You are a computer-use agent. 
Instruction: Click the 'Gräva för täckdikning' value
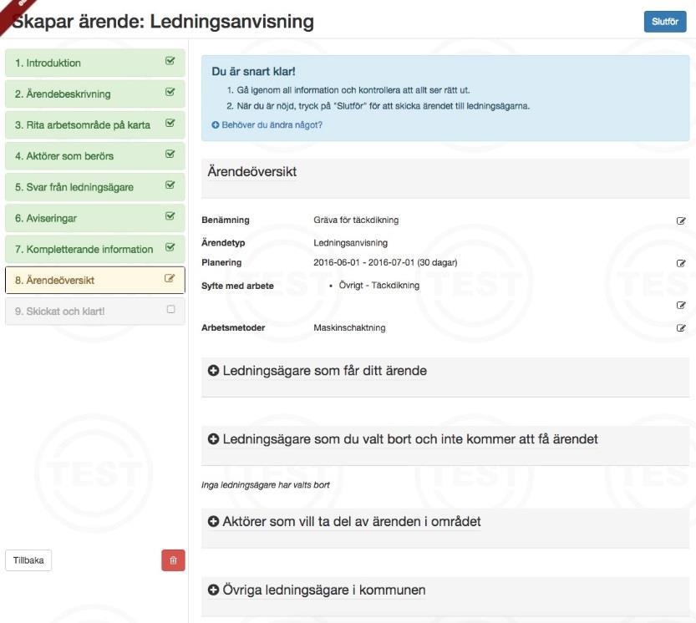(356, 220)
